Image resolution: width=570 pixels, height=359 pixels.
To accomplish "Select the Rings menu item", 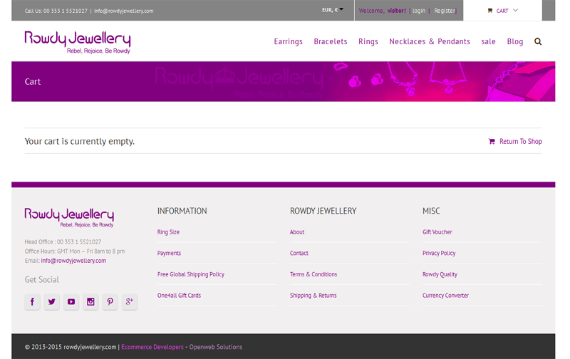I will [x=368, y=41].
